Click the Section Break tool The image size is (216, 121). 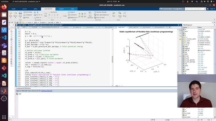click(x=100, y=12)
